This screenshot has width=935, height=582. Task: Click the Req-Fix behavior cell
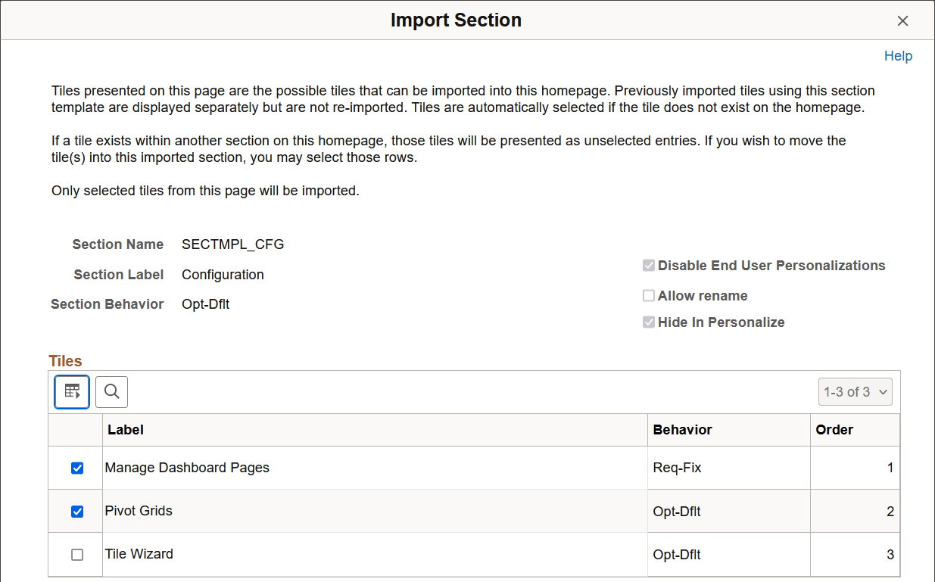(x=673, y=468)
